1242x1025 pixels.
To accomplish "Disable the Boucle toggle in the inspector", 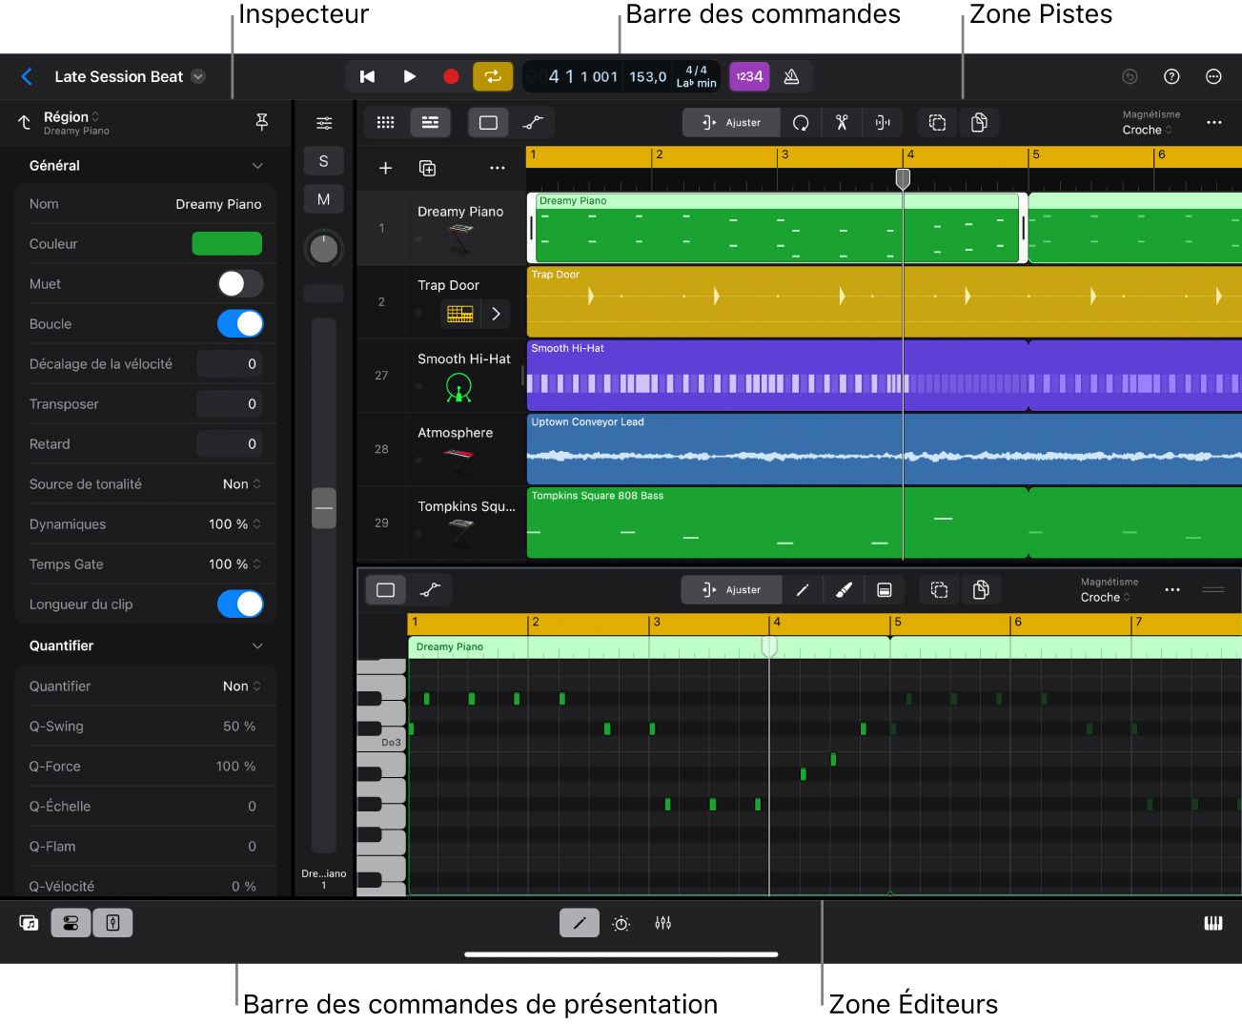I will pos(240,323).
